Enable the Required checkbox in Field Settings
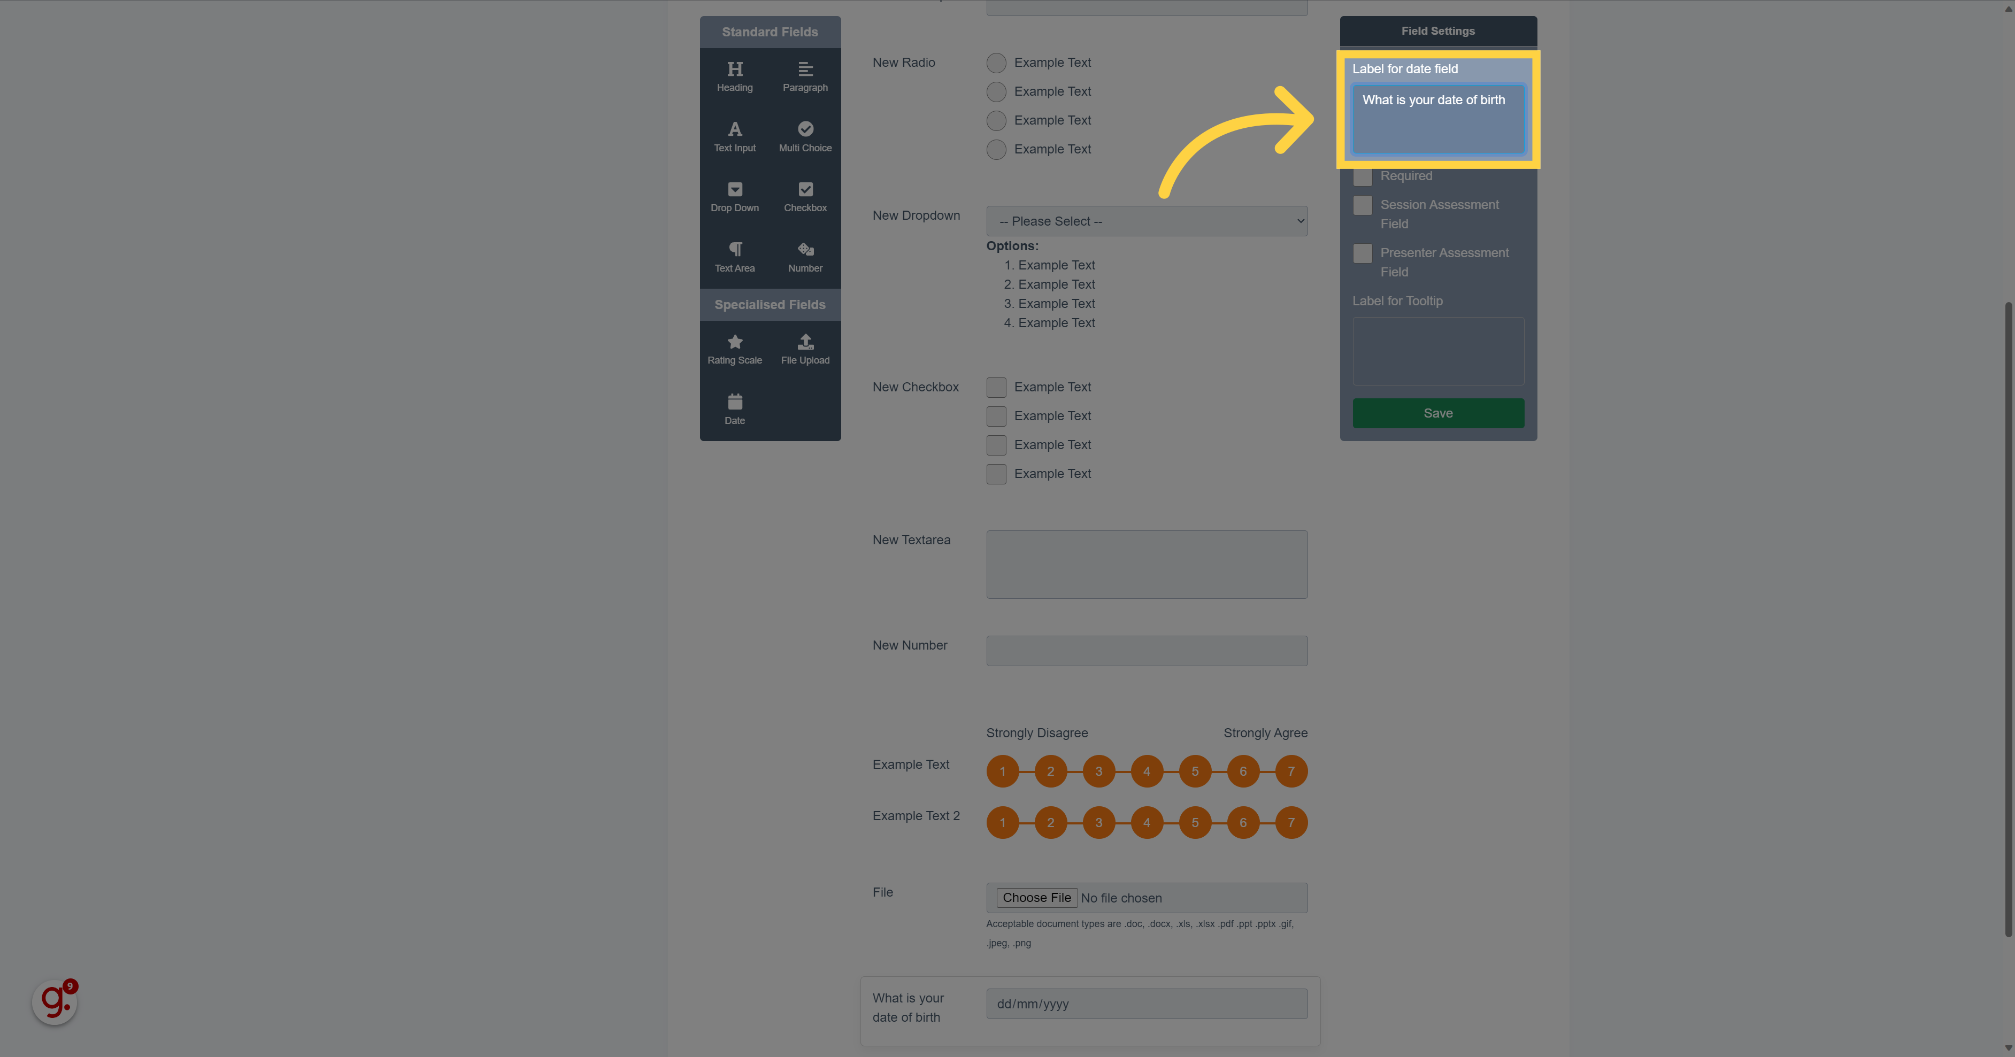 tap(1362, 176)
